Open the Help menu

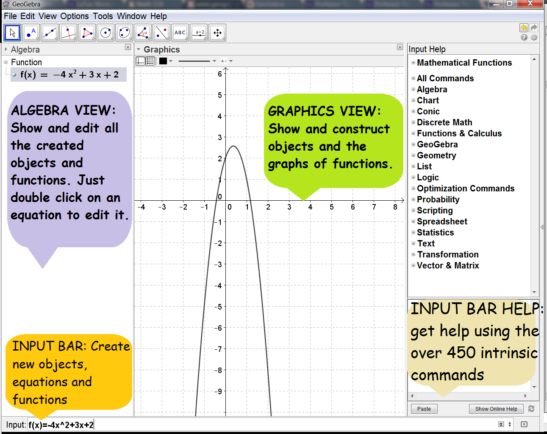[x=158, y=16]
